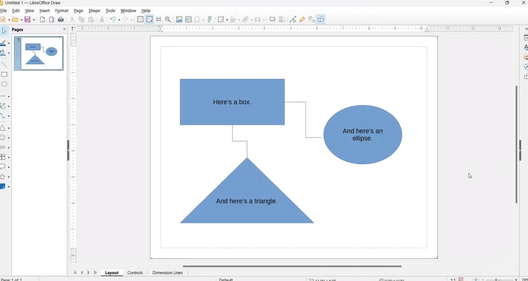This screenshot has width=528, height=281.
Task: Switch to the Controls tab
Action: tap(135, 273)
